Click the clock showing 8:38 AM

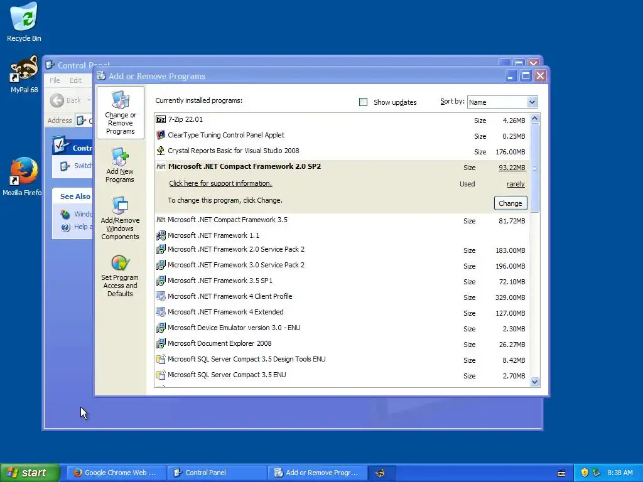click(620, 473)
